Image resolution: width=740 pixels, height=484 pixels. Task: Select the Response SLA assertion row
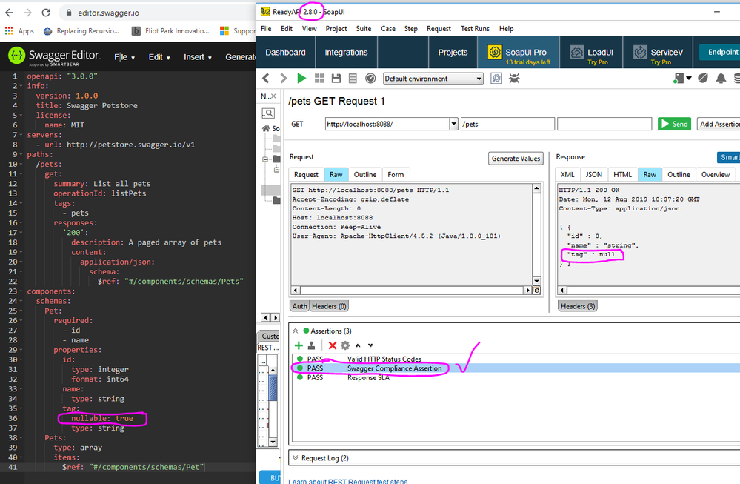click(x=369, y=377)
